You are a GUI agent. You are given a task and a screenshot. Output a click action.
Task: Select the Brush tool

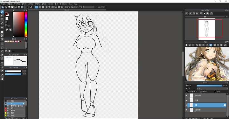(x=2, y=12)
